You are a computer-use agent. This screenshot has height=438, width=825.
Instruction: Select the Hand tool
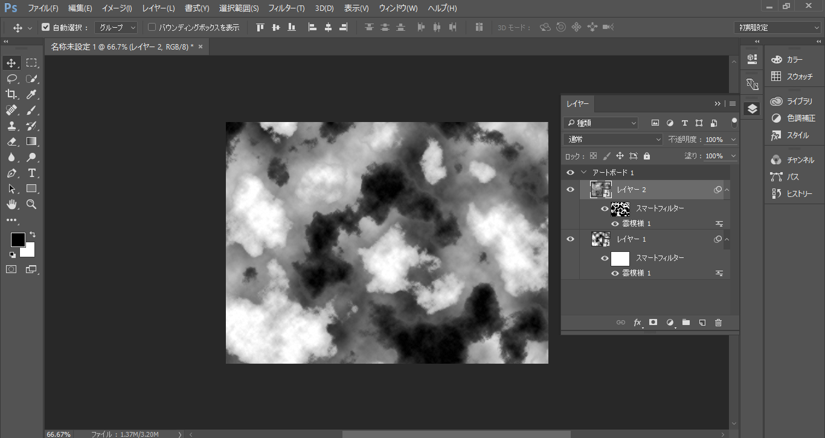pos(11,205)
